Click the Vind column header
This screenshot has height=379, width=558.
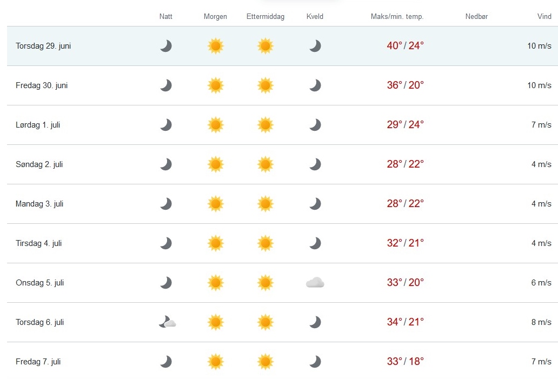click(544, 16)
